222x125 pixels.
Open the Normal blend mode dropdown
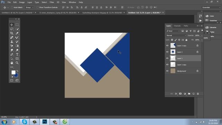point(176,35)
